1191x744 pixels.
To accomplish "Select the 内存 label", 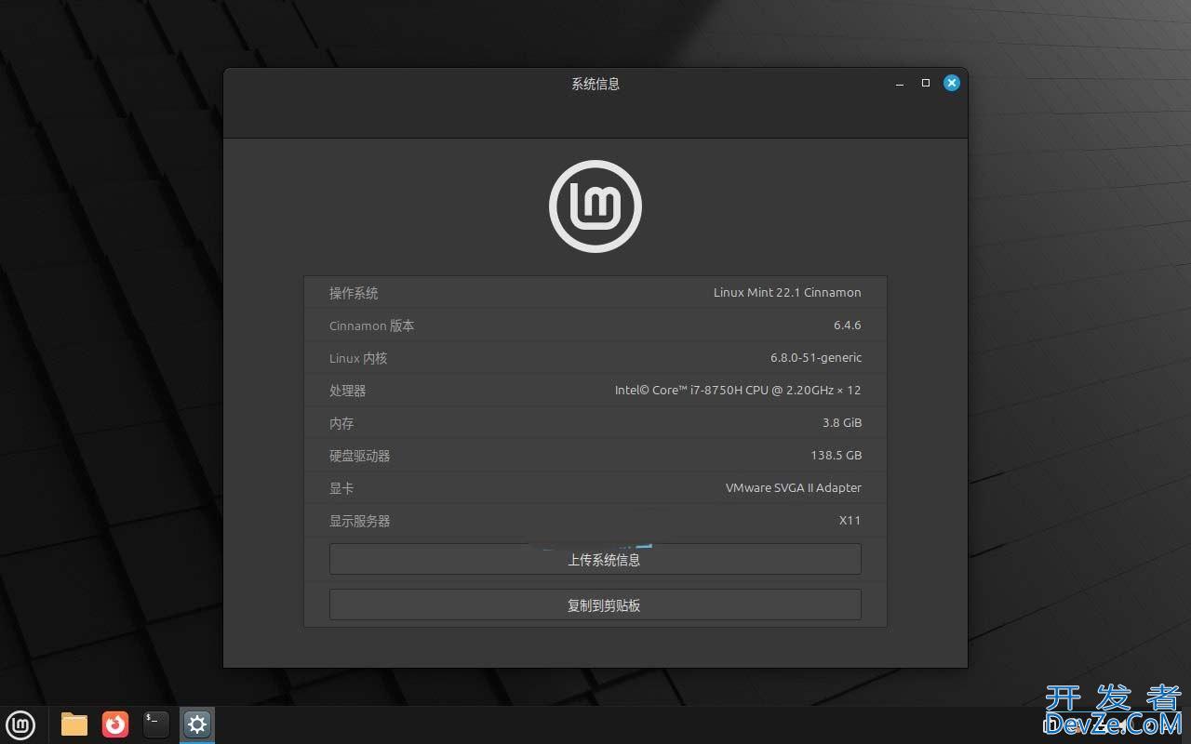I will click(x=341, y=423).
